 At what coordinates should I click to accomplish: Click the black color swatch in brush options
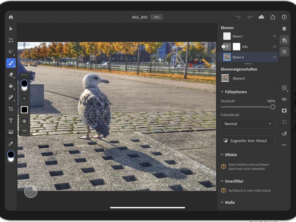point(24,110)
